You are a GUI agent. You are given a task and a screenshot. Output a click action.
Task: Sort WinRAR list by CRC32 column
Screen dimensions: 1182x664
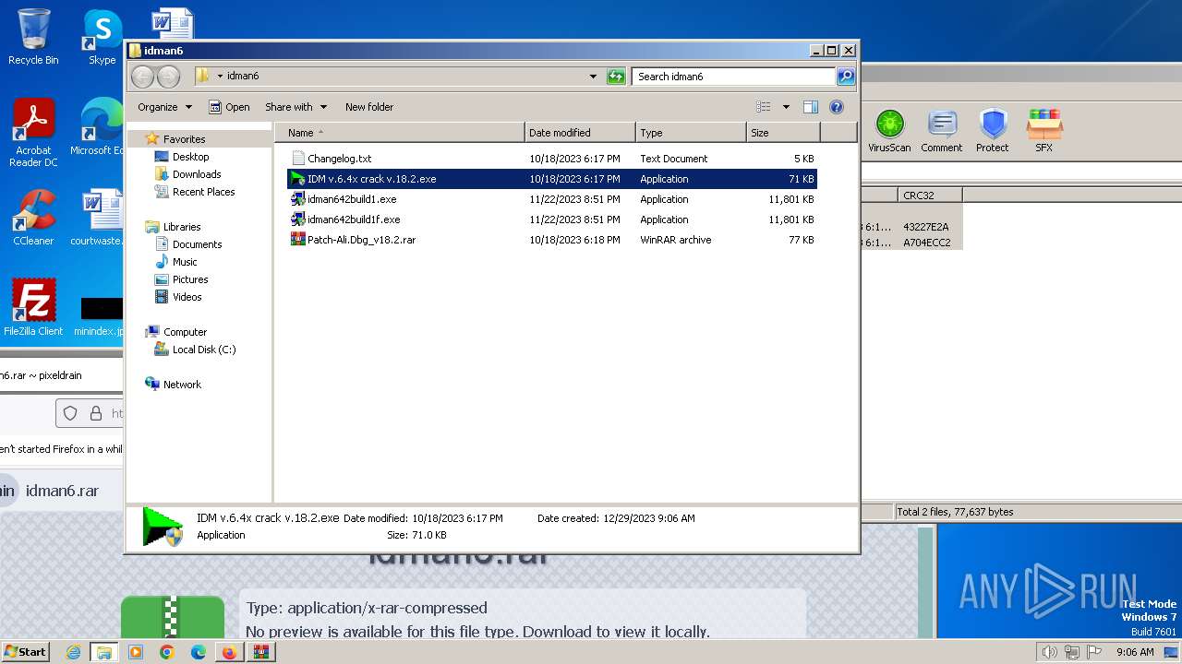click(929, 196)
